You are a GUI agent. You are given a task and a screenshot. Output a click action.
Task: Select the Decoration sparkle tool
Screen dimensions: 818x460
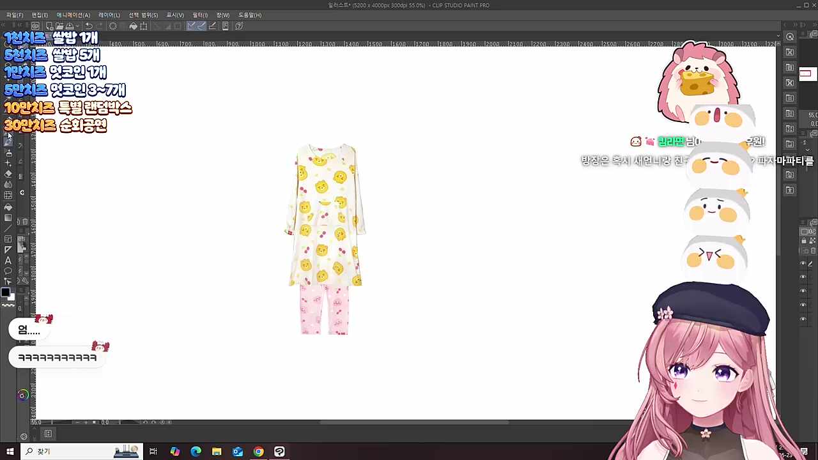click(x=8, y=164)
